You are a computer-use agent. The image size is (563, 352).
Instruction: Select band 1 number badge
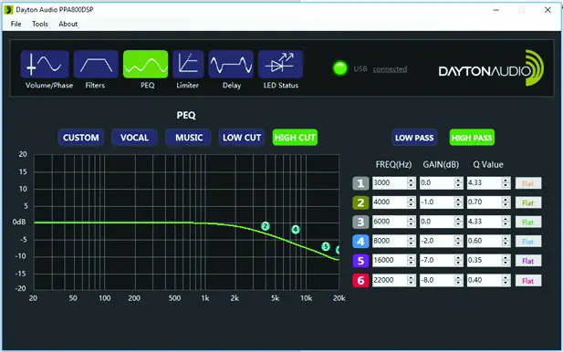[x=360, y=183]
